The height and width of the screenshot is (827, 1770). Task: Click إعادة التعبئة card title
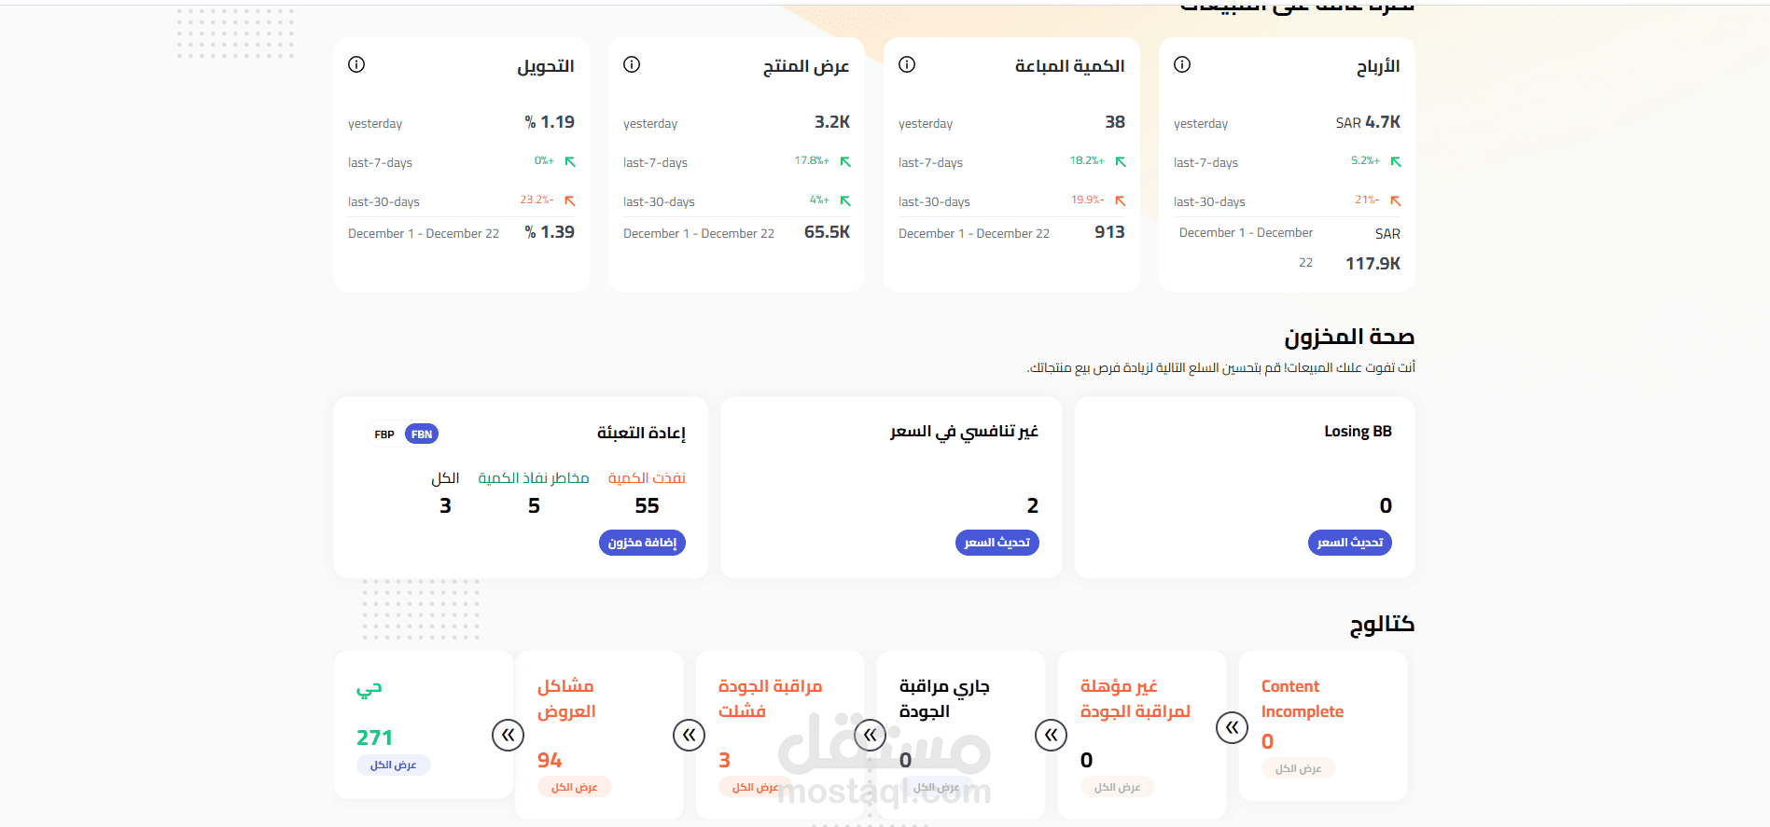click(641, 433)
